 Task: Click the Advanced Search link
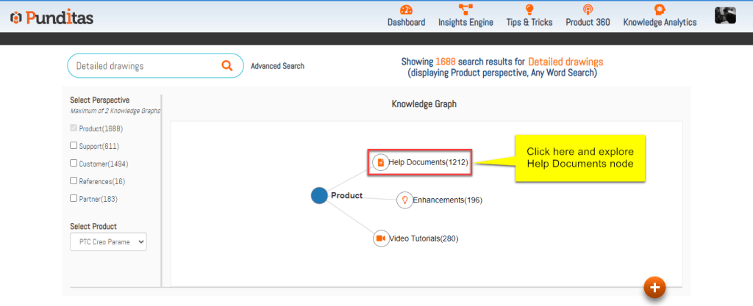tap(277, 66)
